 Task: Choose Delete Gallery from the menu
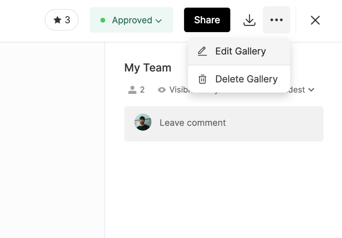pyautogui.click(x=246, y=79)
